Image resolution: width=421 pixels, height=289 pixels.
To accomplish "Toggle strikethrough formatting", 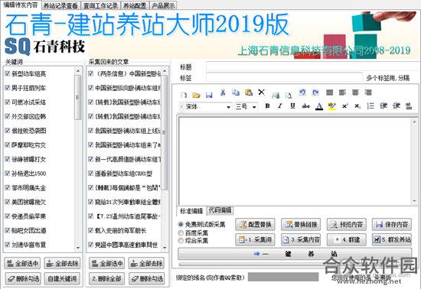I will pyautogui.click(x=306, y=106).
